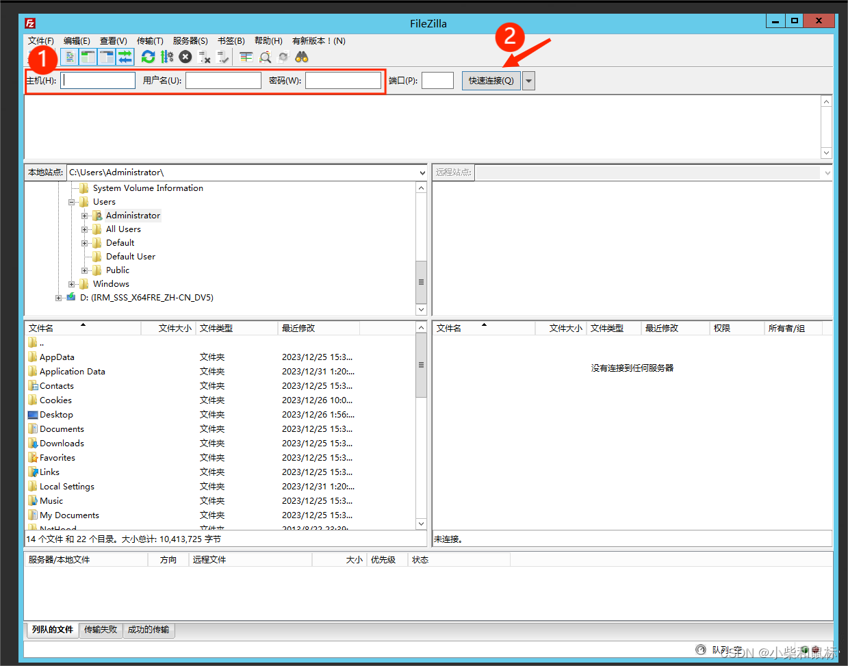Click the 用户名(U) username input field

(223, 81)
